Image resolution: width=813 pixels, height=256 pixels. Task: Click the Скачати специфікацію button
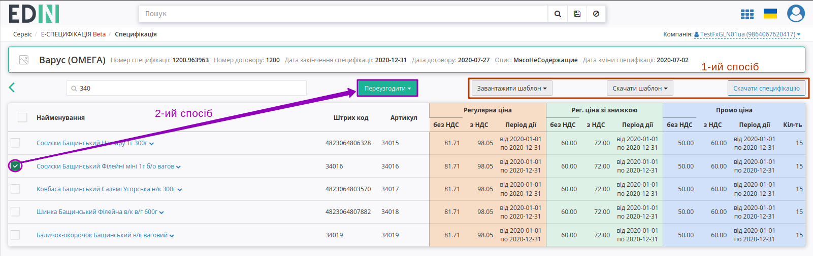click(766, 88)
